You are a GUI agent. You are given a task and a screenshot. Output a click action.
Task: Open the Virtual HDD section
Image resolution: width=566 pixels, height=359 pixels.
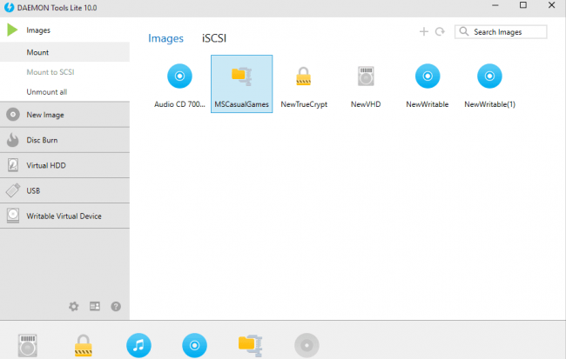tap(64, 165)
